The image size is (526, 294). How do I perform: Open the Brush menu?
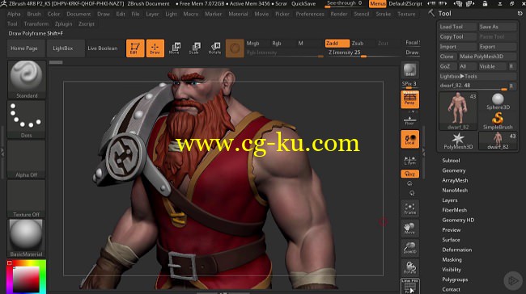(34, 14)
